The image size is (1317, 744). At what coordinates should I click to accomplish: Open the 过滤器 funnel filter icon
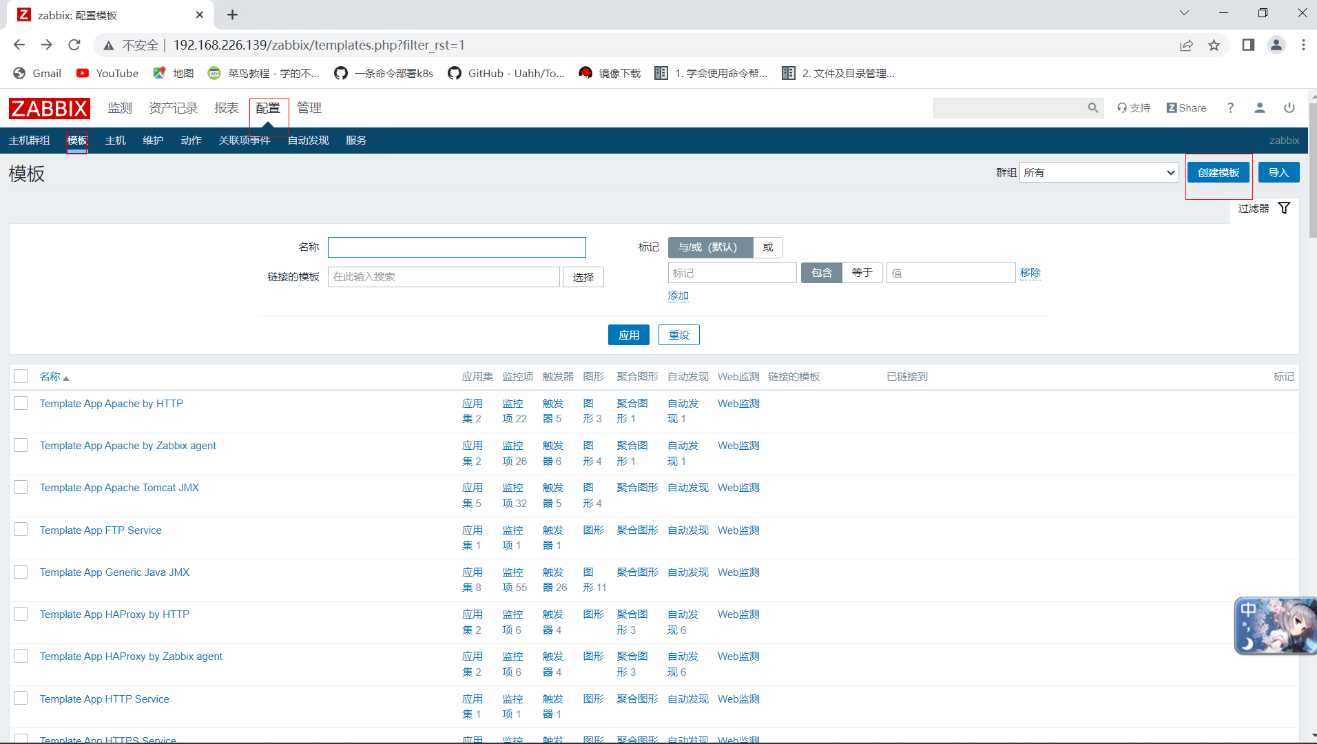pos(1284,207)
